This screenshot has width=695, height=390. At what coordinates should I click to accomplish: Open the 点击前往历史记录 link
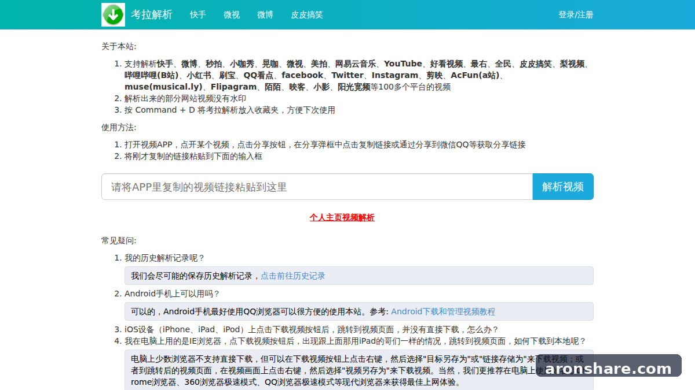coord(293,276)
